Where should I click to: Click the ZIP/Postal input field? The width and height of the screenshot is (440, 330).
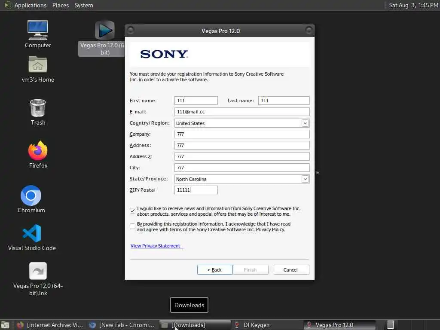[196, 190]
